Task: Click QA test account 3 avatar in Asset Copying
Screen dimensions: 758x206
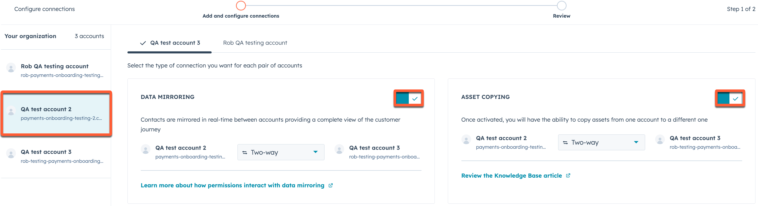Action: [660, 140]
